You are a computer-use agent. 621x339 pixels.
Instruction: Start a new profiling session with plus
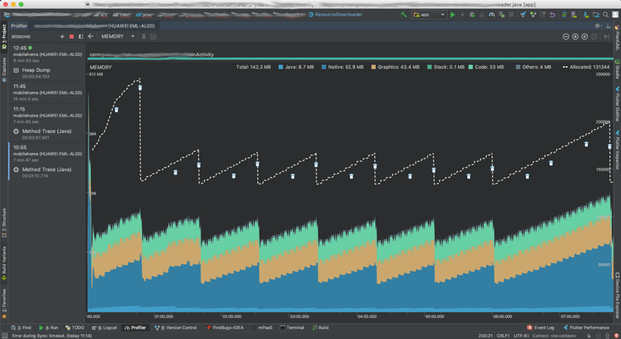point(63,37)
